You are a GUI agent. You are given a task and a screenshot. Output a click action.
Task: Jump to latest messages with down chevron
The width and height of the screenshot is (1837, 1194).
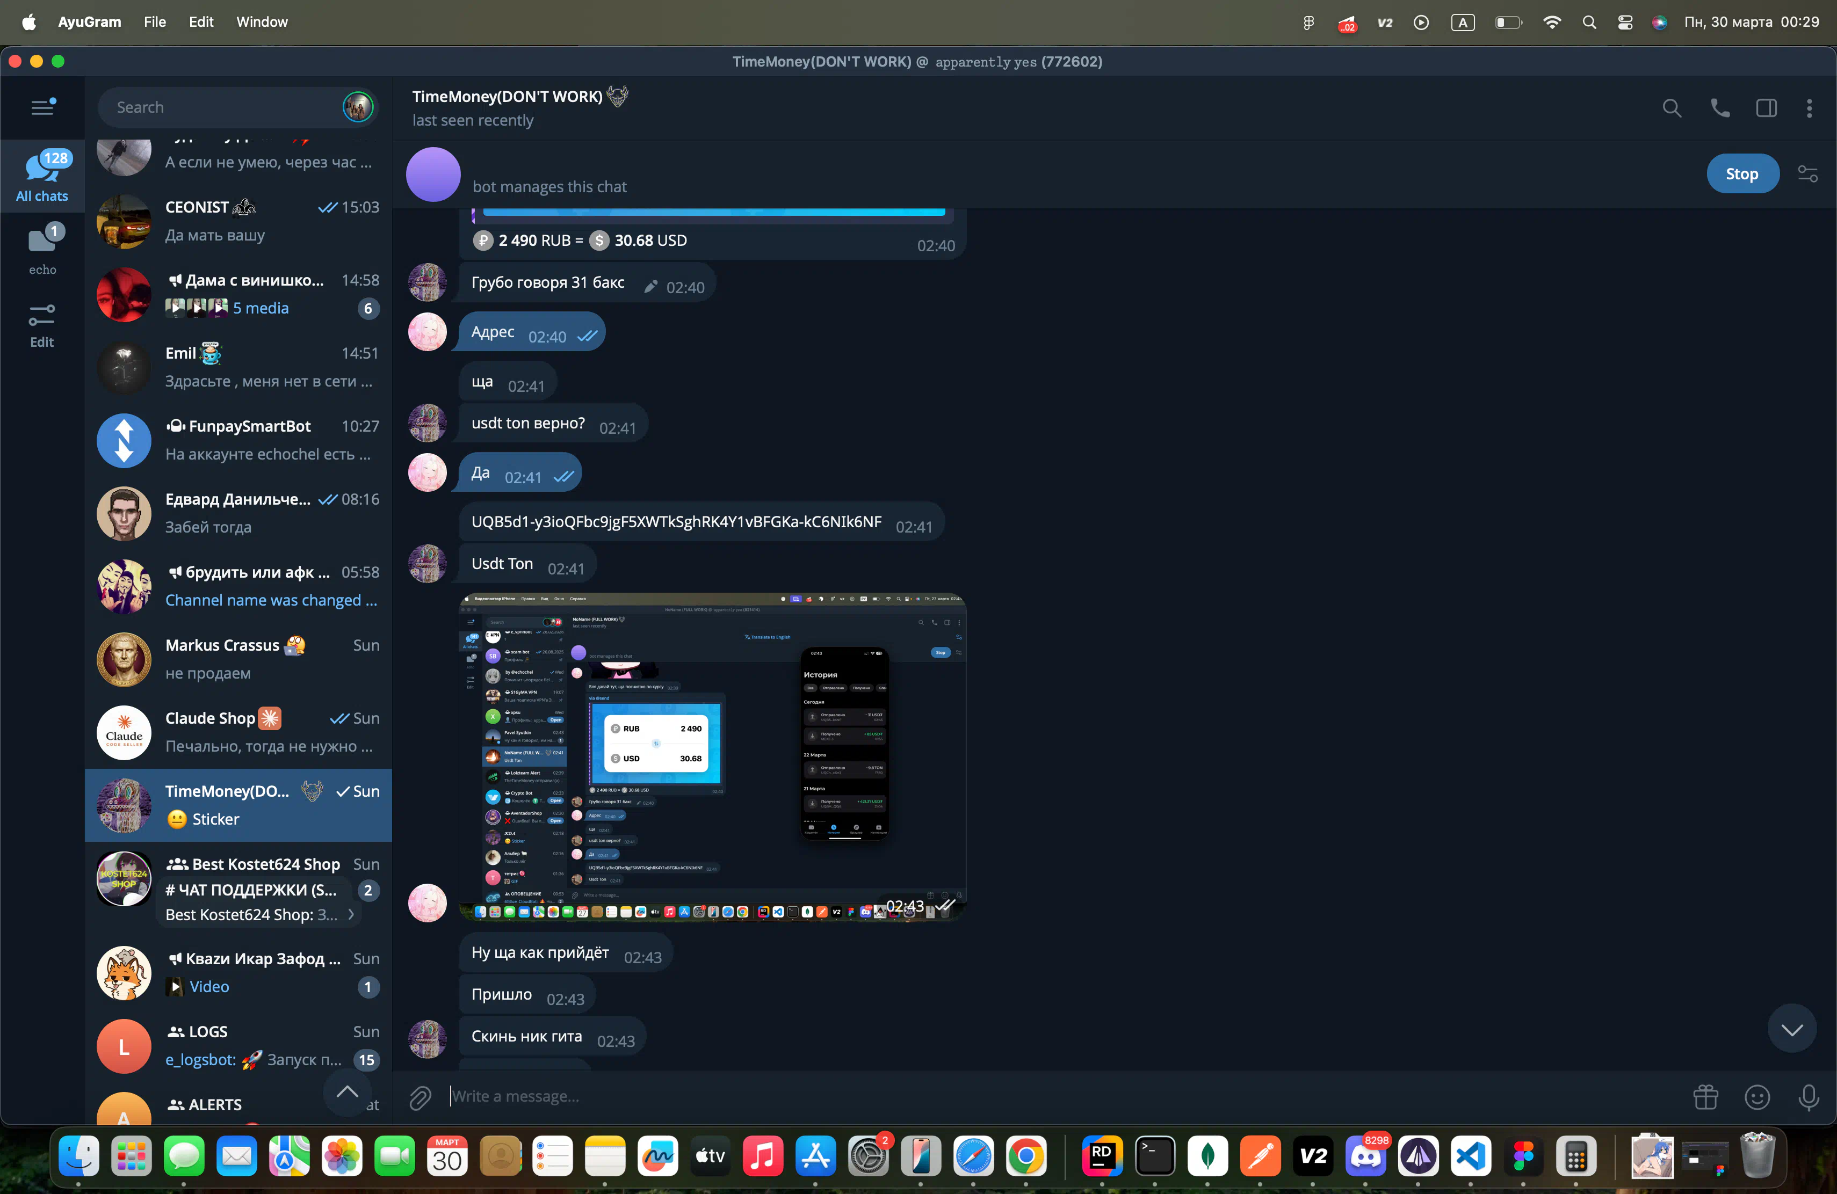coord(1791,1029)
